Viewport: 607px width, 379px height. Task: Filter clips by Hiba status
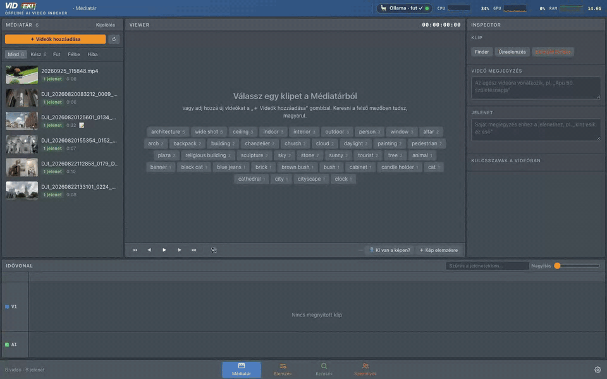click(x=92, y=54)
